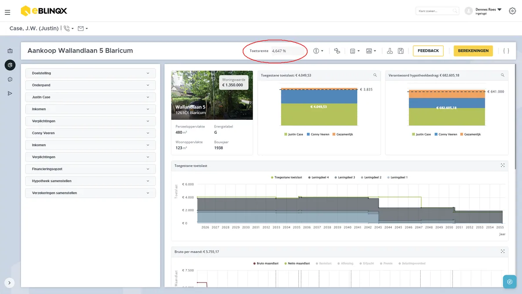This screenshot has width=522, height=294.
Task: Click the Klant zoeken search field
Action: click(x=437, y=11)
